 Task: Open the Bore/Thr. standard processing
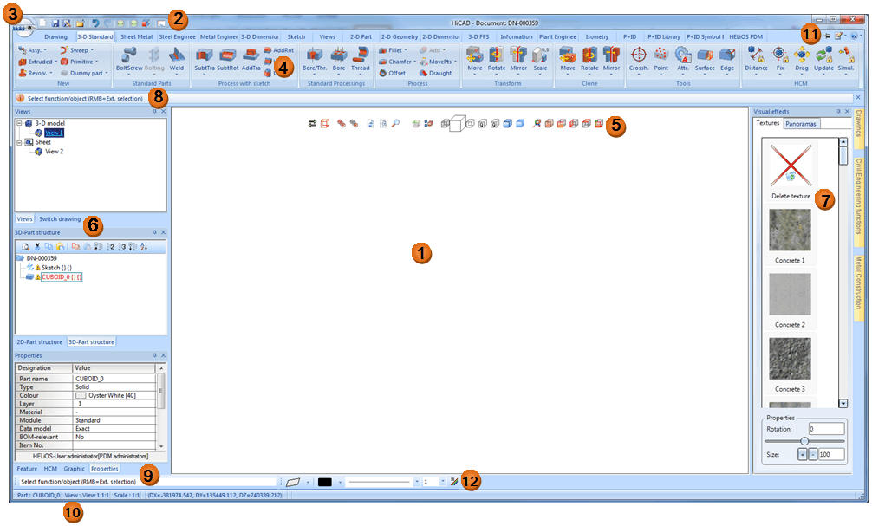pos(314,59)
